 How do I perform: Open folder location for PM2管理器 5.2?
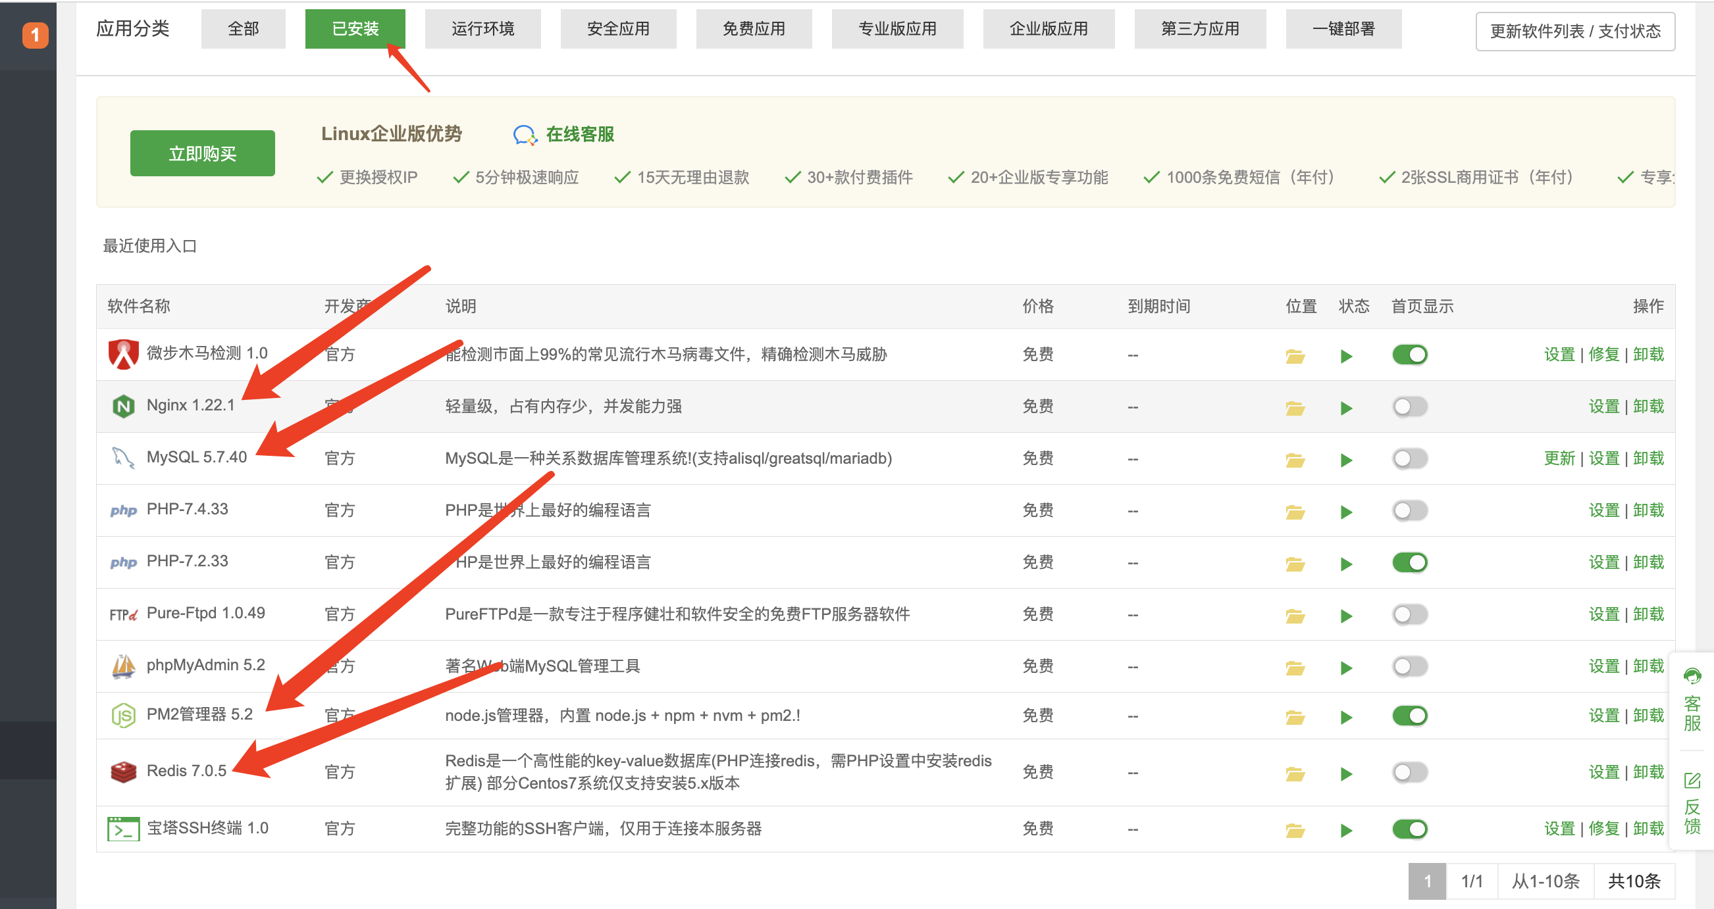pos(1295,716)
